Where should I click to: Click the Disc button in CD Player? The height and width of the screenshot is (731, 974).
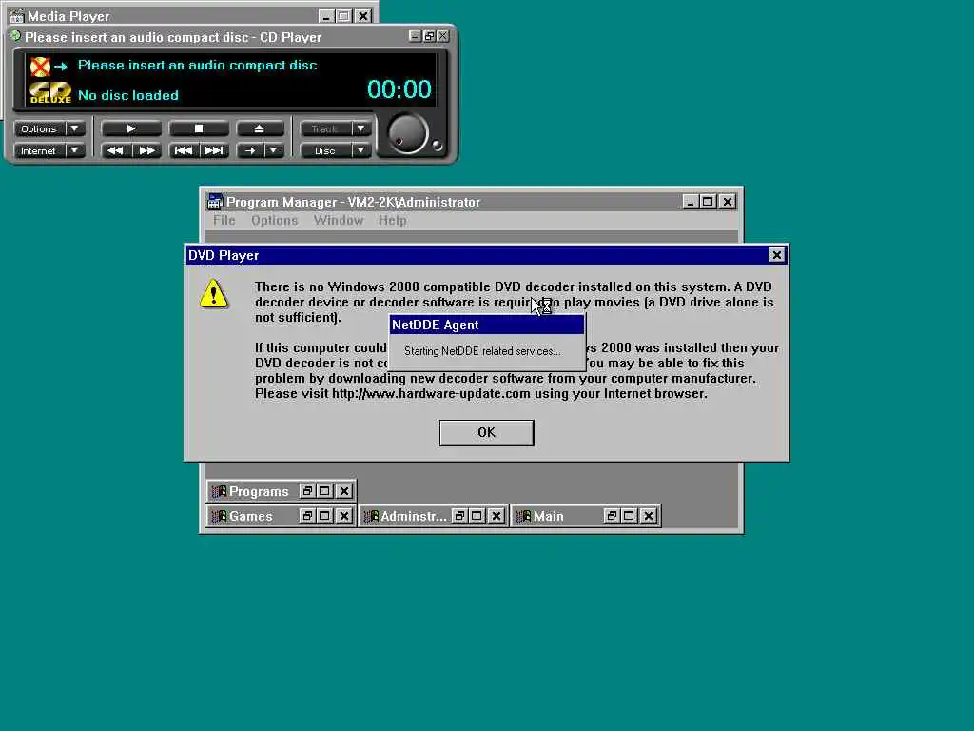325,150
